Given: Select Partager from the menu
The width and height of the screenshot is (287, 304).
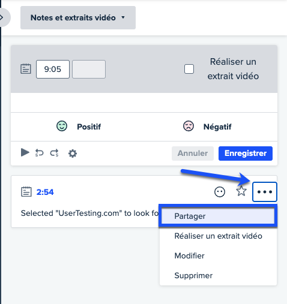Looking at the screenshot, I should coord(218,216).
